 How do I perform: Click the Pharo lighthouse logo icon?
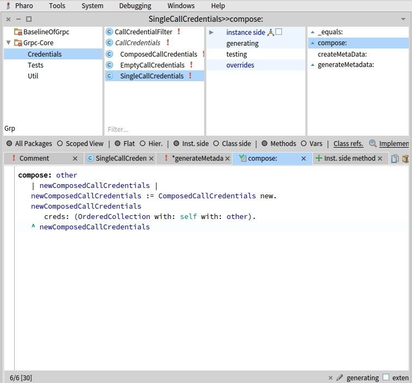(8, 5)
